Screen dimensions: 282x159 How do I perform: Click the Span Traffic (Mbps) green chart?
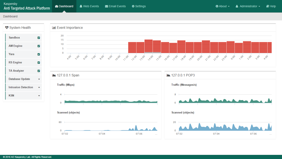[x=111, y=102]
